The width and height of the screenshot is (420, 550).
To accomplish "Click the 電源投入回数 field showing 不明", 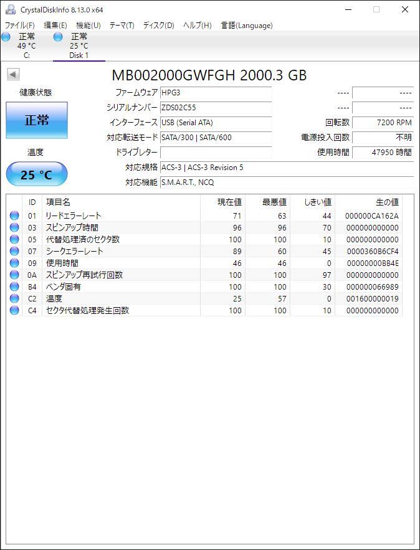I will coord(383,138).
